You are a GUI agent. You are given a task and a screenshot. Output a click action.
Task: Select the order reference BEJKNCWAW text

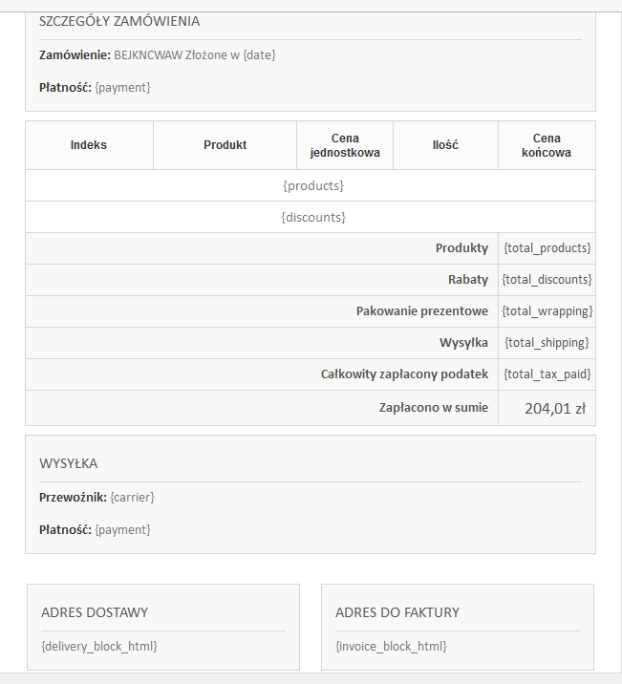pyautogui.click(x=148, y=55)
